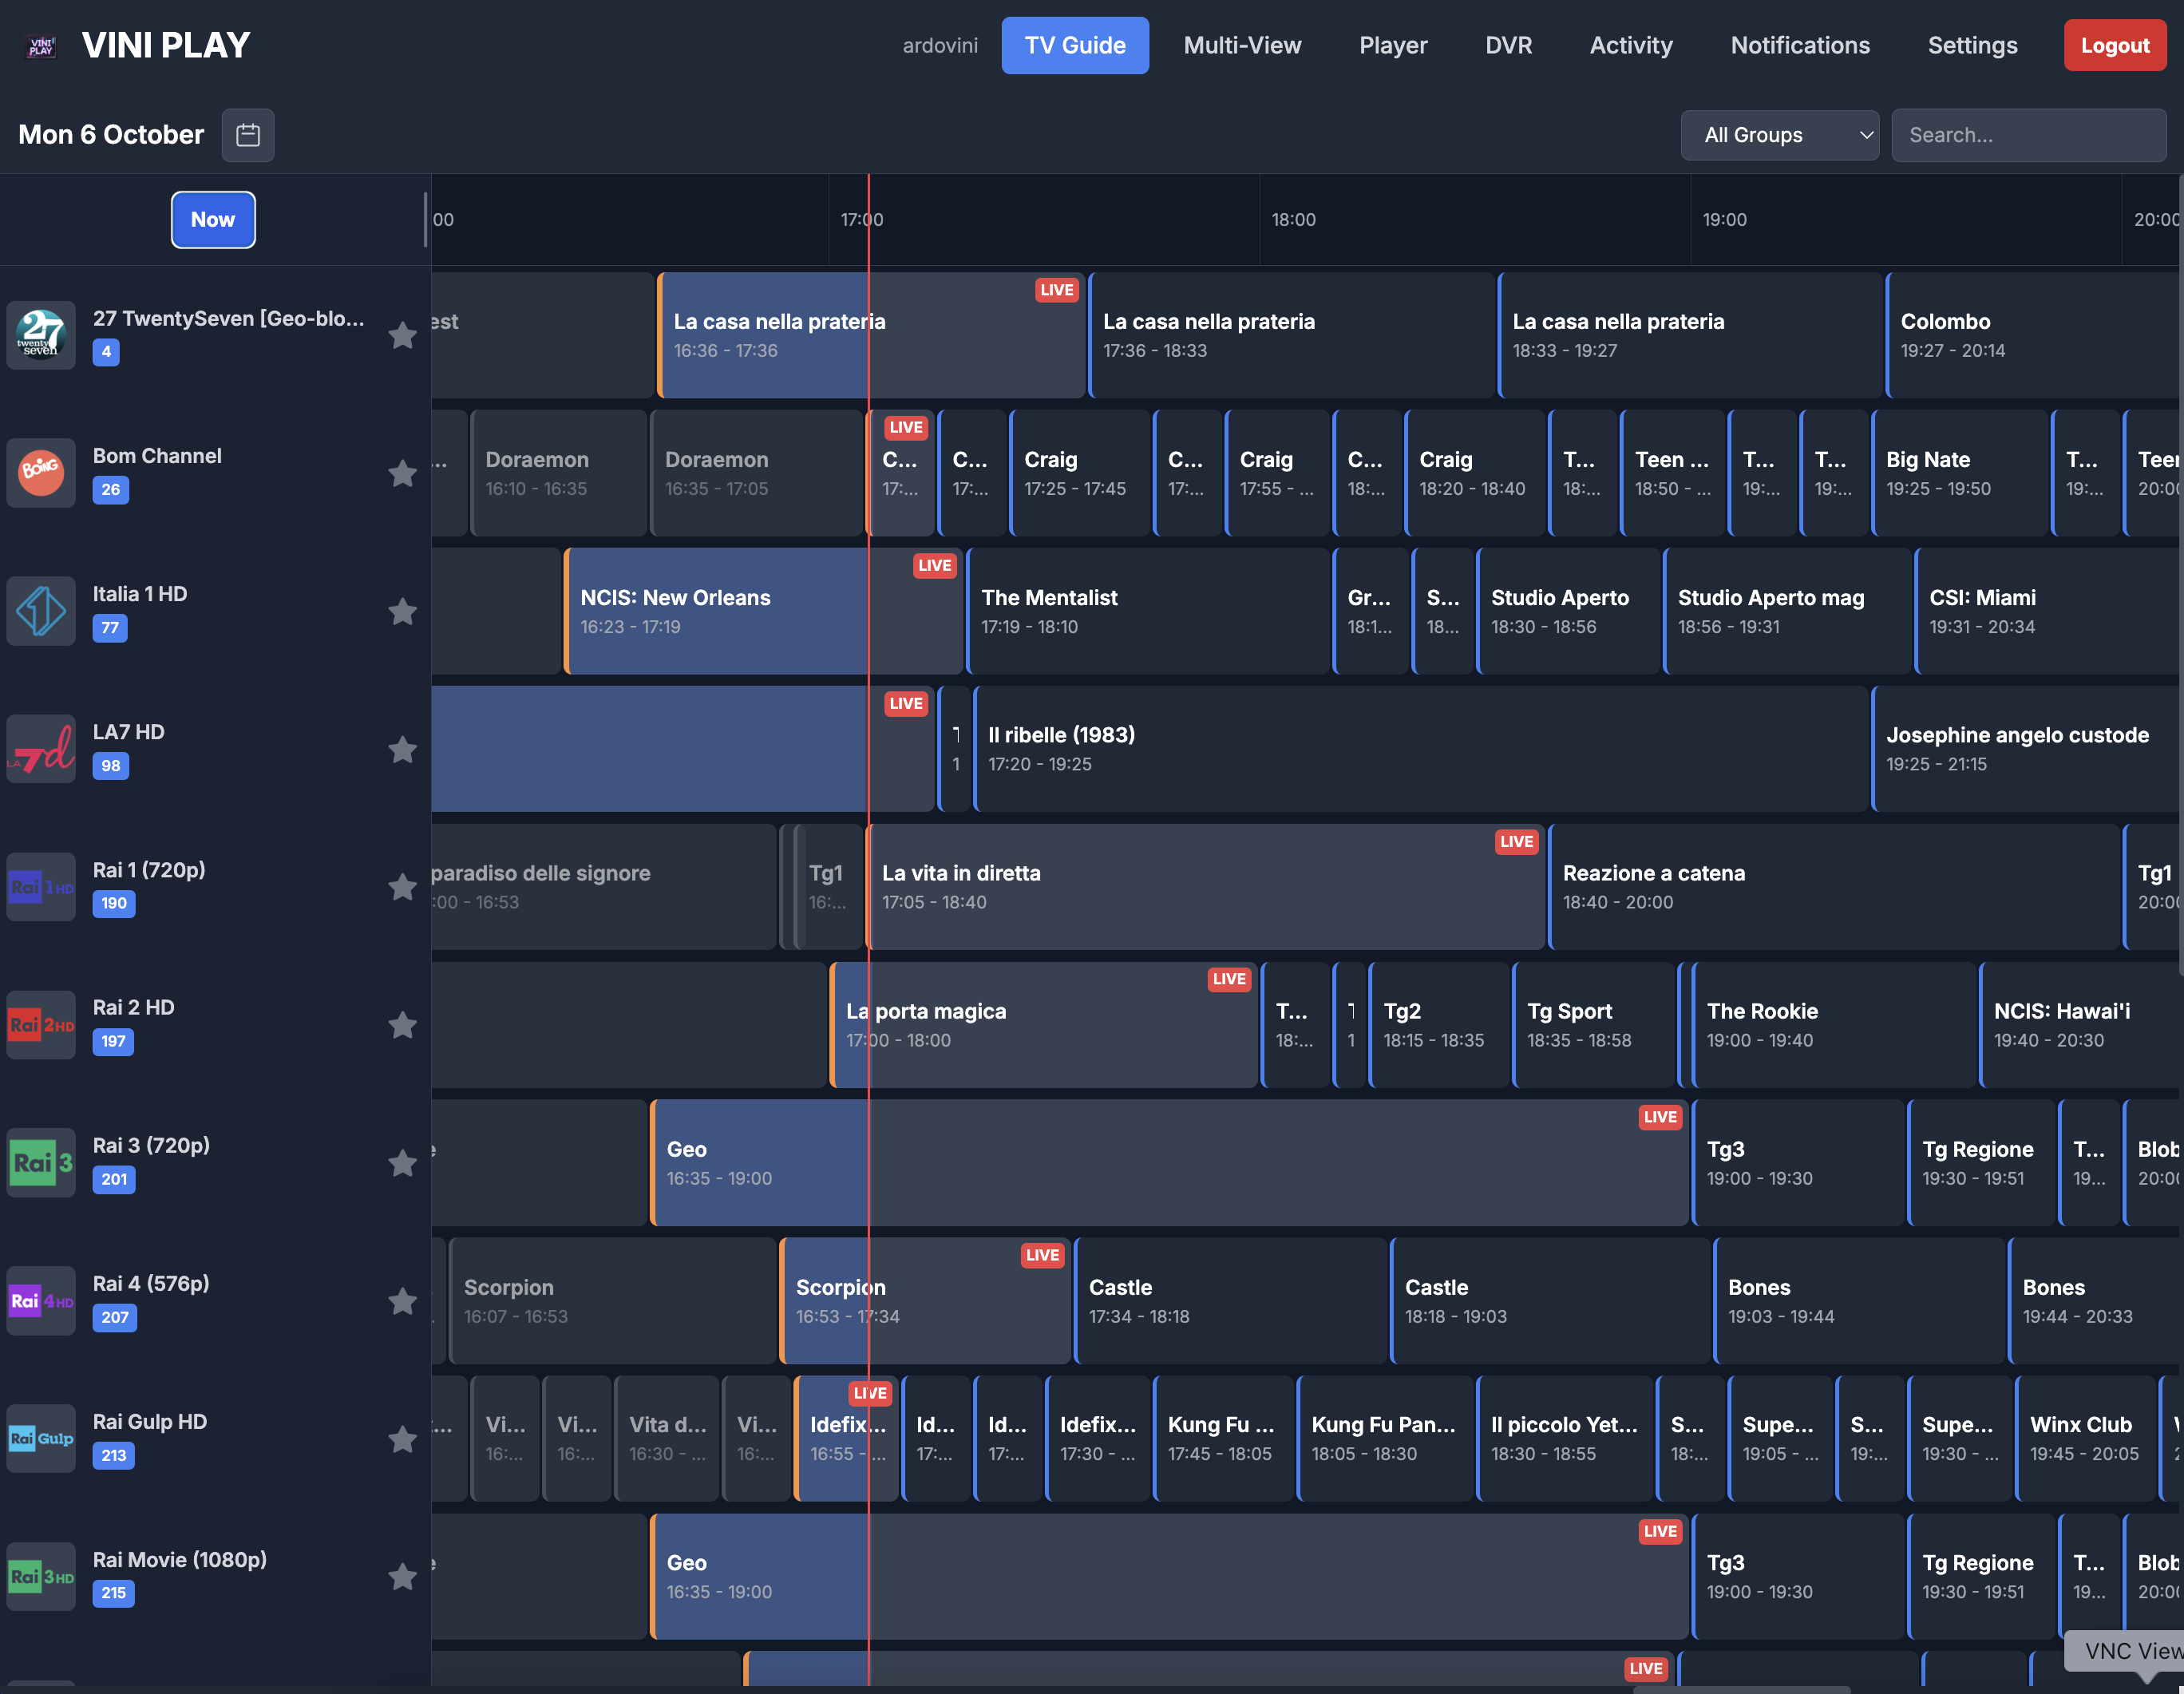This screenshot has height=1694, width=2184.
Task: Expand the All Groups dropdown
Action: (x=1779, y=135)
